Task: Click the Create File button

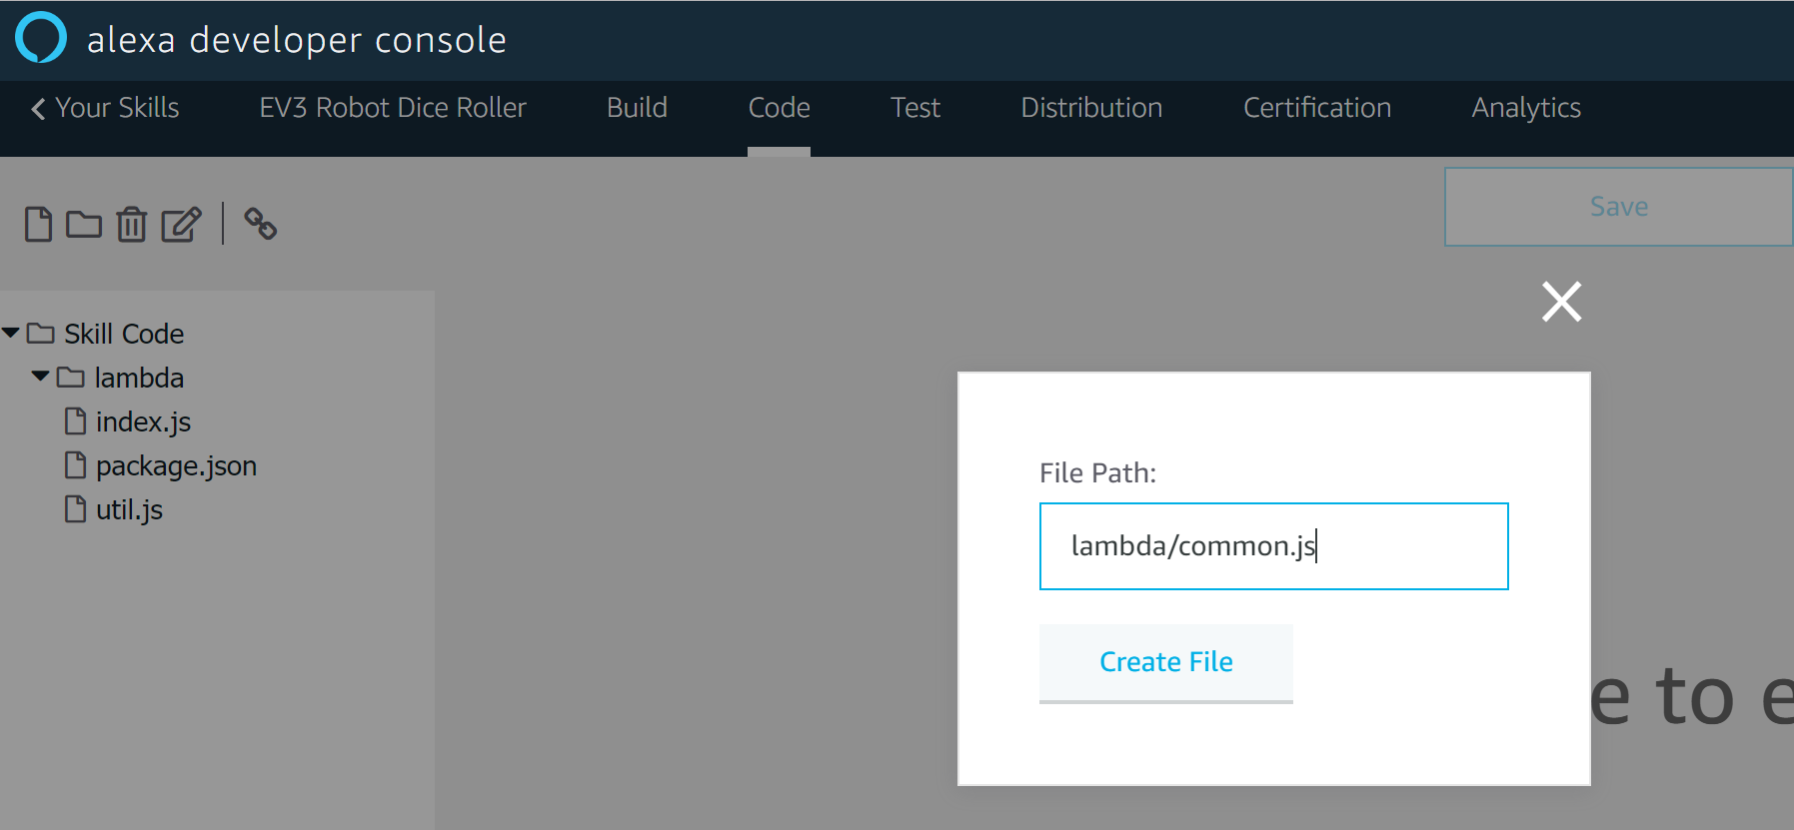Action: point(1166,663)
